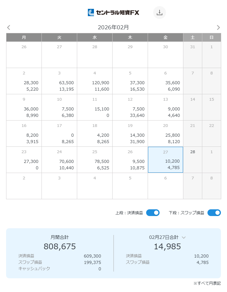Select February 4 with 120,900 profit
Image resolution: width=227 pixels, height=292 pixels.
(x=95, y=81)
